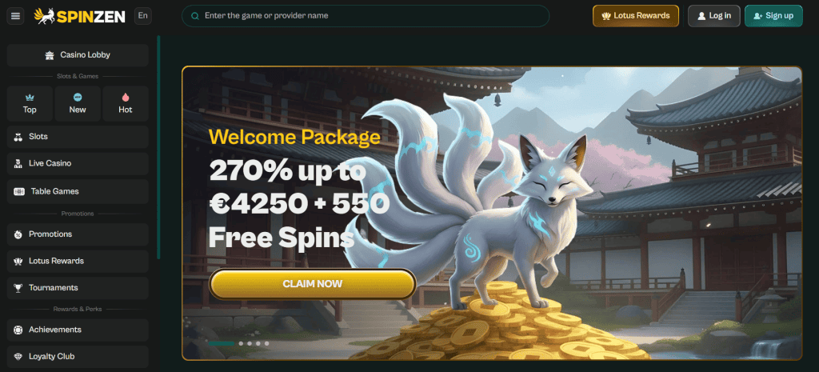The height and width of the screenshot is (372, 819).
Task: Claim the Welcome Package with Claim Now
Action: click(x=313, y=284)
